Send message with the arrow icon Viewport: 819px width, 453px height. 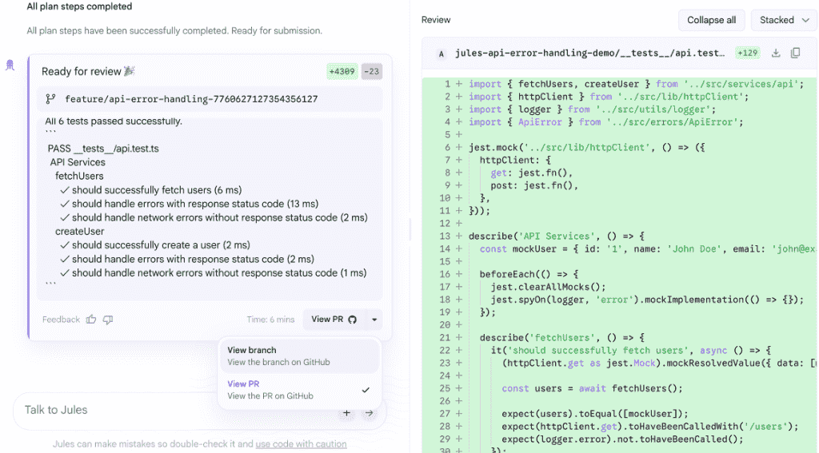coord(370,413)
